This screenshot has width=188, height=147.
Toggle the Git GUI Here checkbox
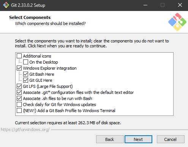(x=26, y=80)
